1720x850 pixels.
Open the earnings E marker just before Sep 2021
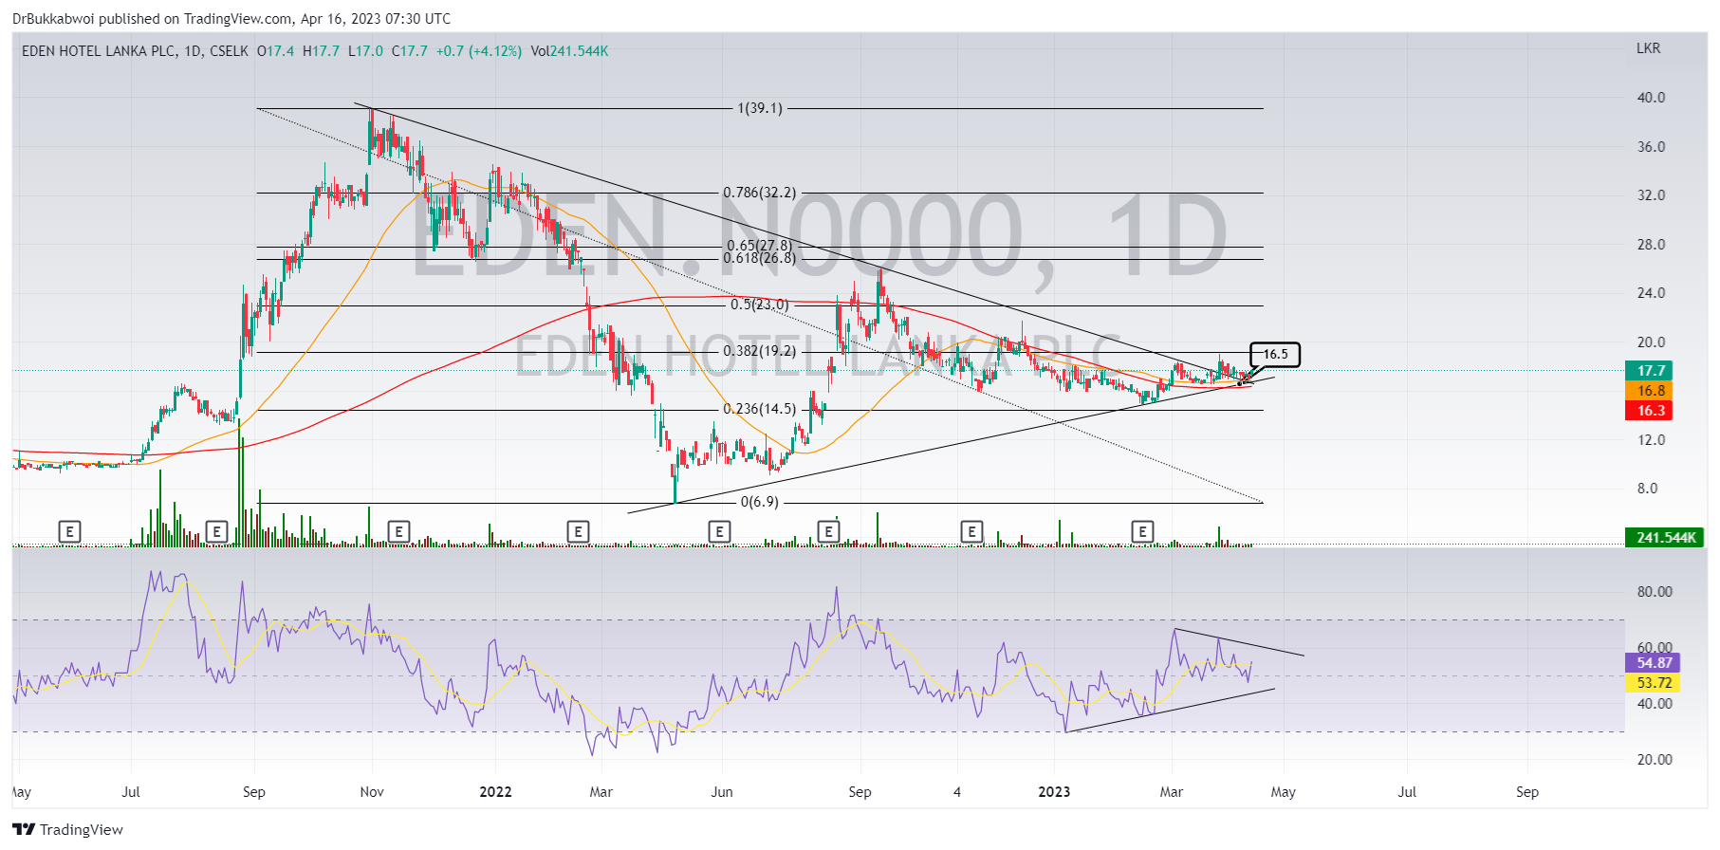(216, 531)
